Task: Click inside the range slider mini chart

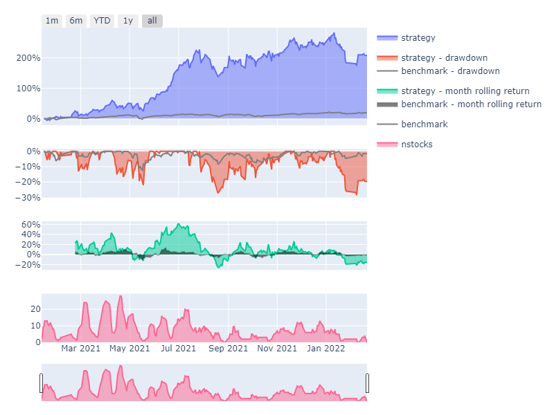Action: (x=204, y=382)
